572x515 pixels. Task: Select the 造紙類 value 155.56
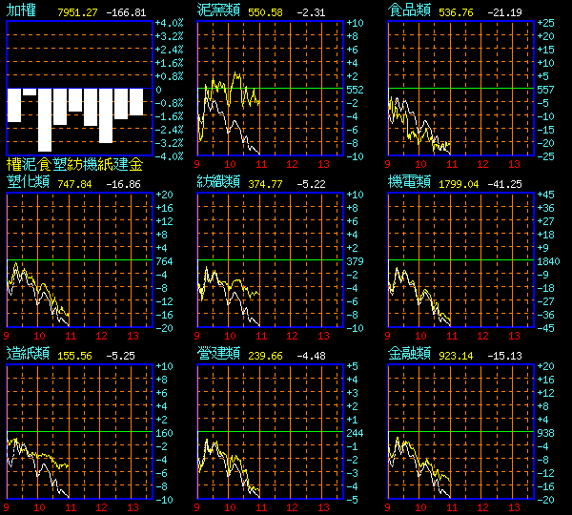74,356
